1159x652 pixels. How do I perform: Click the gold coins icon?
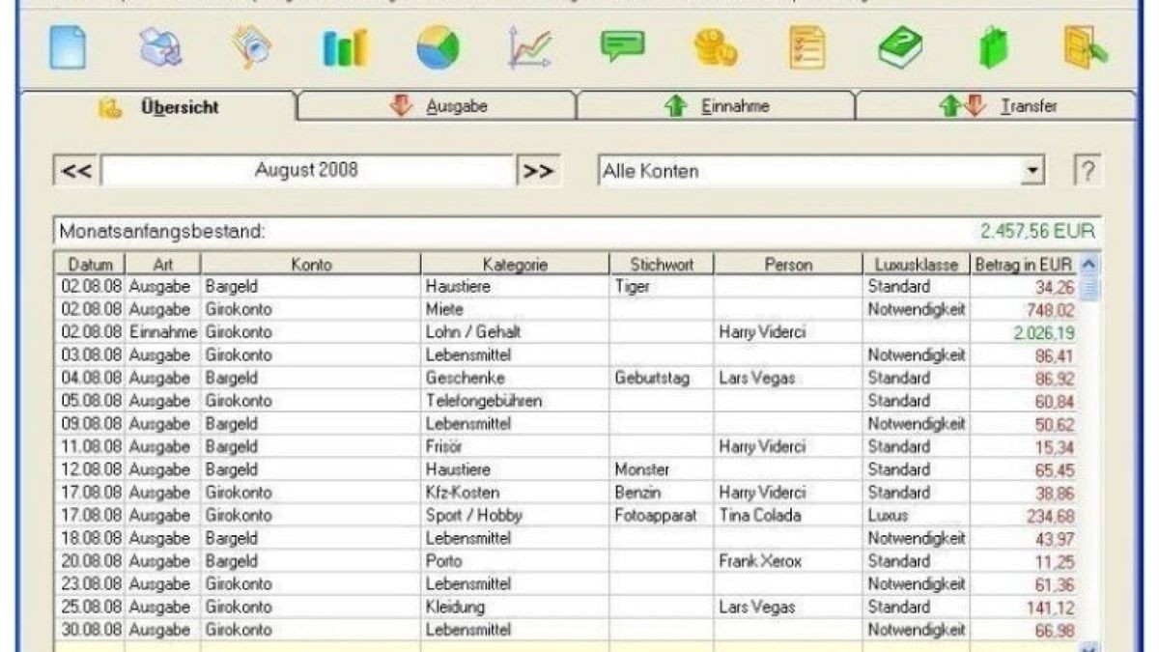click(715, 48)
